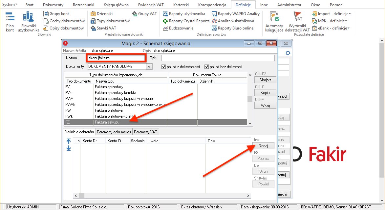The image size is (385, 210).
Task: Open eBank - definicje dropdown
Action: point(331,28)
